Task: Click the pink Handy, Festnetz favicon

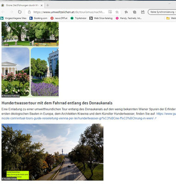Action: [x=117, y=18]
